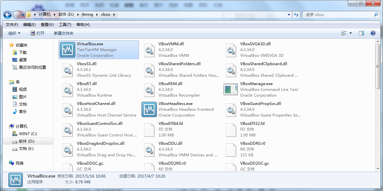Open the 组织 dropdown menu

[14, 33]
